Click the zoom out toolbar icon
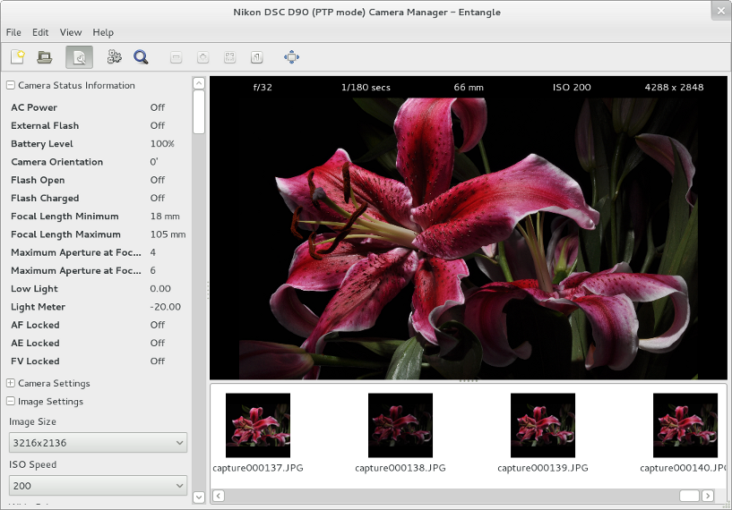The image size is (732, 510). click(x=176, y=57)
